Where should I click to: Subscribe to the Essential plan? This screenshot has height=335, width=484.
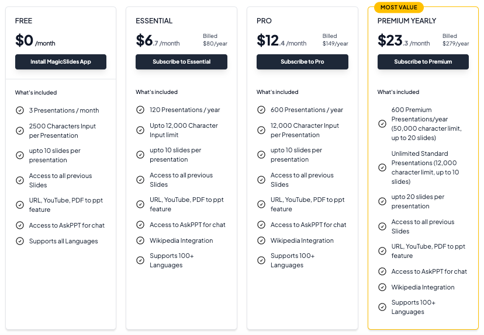[x=181, y=62]
